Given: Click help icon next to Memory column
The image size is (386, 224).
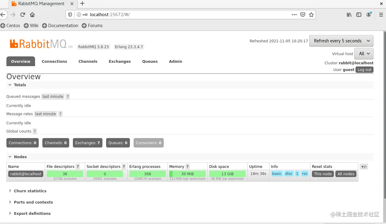Looking at the screenshot, I should coord(188,166).
